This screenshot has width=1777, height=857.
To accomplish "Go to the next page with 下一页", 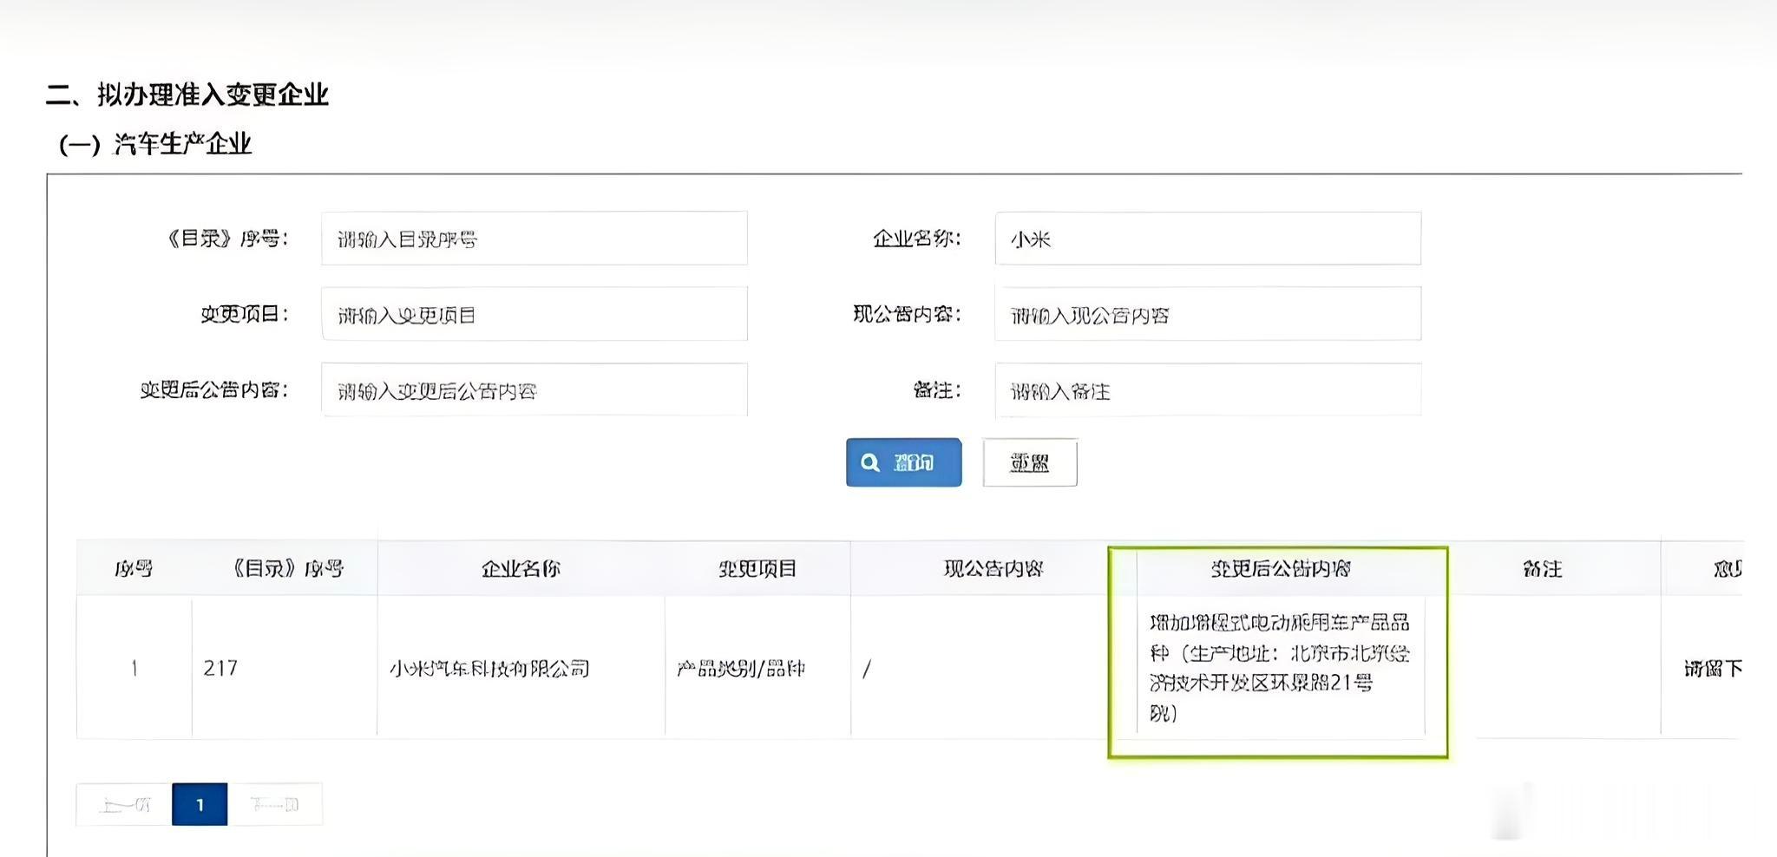I will tap(274, 804).
